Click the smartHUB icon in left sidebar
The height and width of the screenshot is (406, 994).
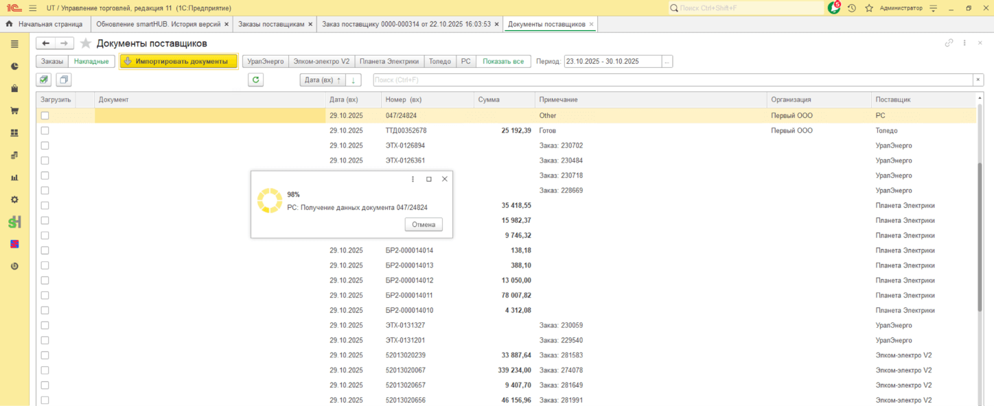pos(14,222)
